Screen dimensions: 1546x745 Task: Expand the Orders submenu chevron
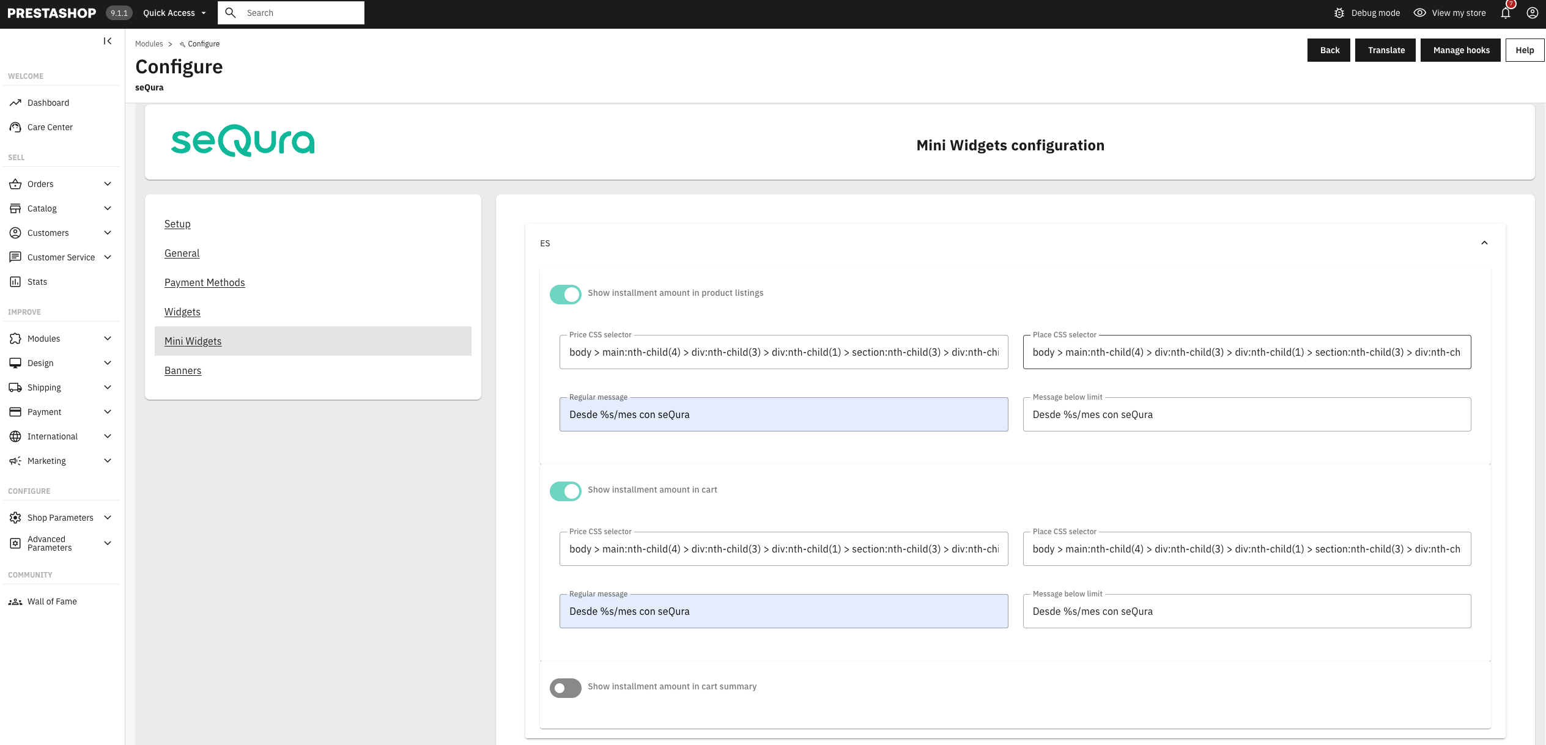coord(108,184)
